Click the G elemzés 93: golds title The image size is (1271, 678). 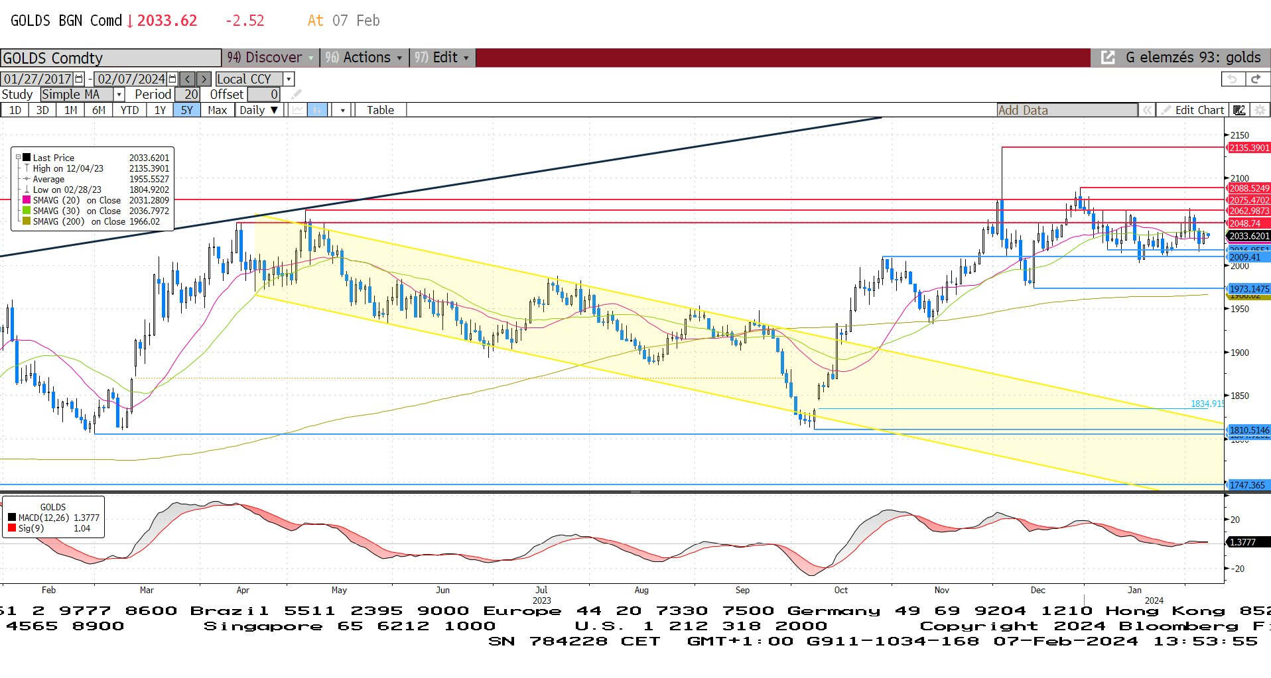[x=1193, y=58]
